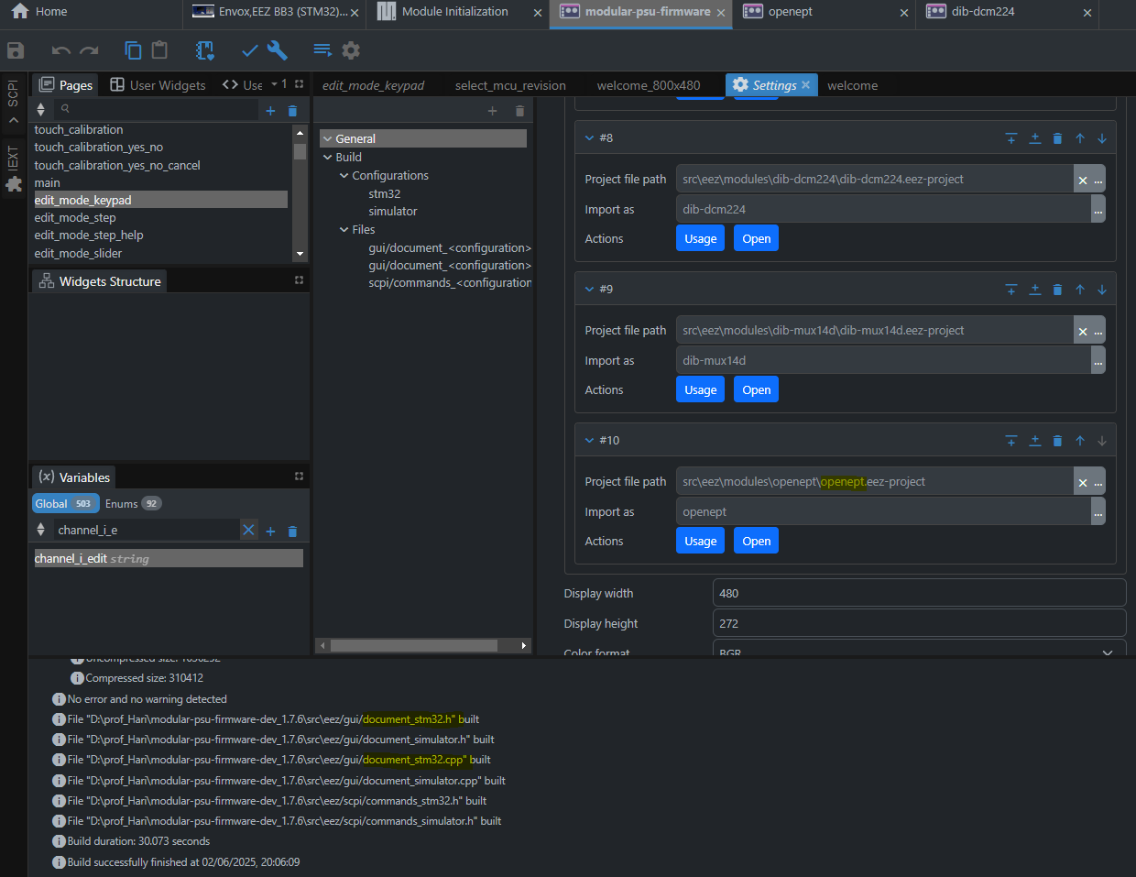Click the Save floppy disk icon
This screenshot has height=877, width=1136.
16,50
